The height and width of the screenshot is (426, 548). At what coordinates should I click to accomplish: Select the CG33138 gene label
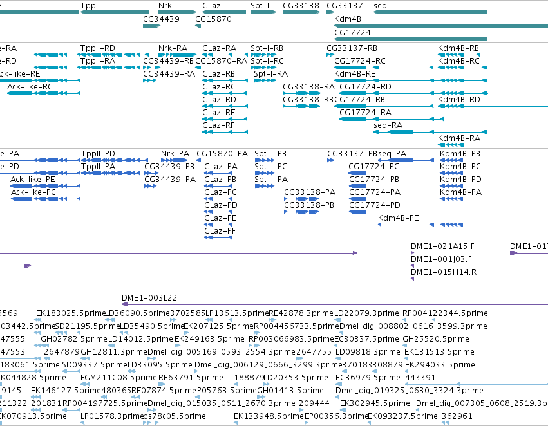pyautogui.click(x=301, y=6)
